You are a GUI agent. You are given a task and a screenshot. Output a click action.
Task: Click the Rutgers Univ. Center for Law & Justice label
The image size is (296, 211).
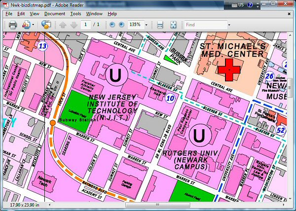pyautogui.click(x=260, y=171)
